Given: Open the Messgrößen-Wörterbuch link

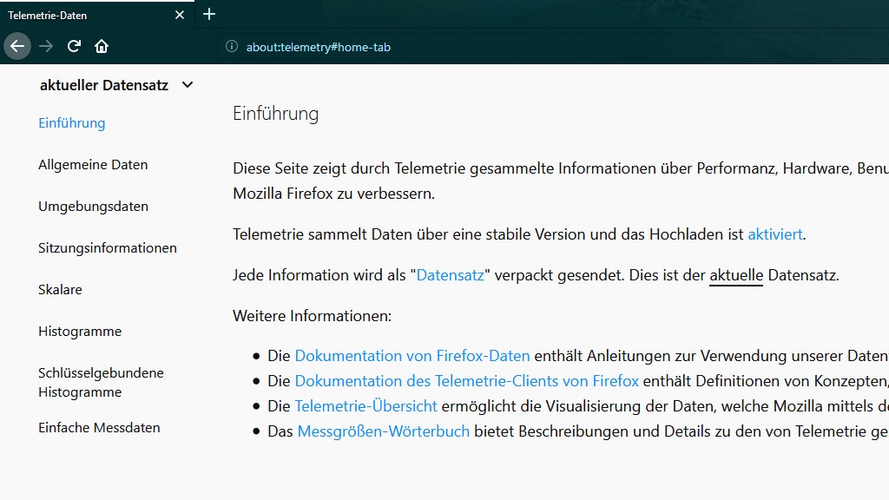Looking at the screenshot, I should pyautogui.click(x=383, y=431).
